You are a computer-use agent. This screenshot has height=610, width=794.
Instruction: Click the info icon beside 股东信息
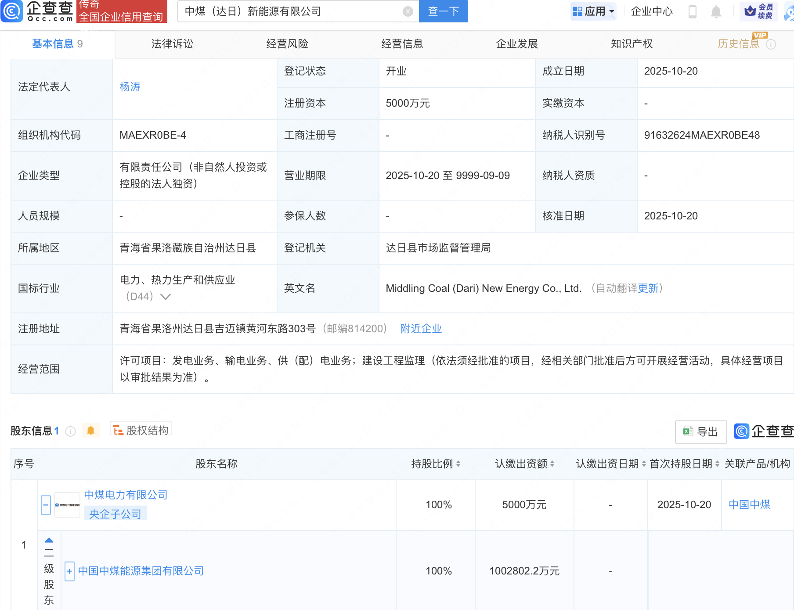70,431
